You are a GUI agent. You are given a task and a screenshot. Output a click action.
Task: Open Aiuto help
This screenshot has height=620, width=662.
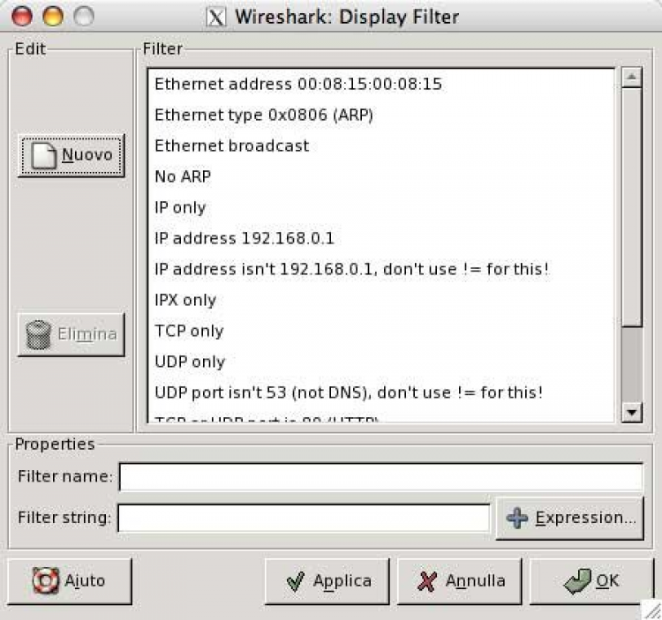pos(70,581)
